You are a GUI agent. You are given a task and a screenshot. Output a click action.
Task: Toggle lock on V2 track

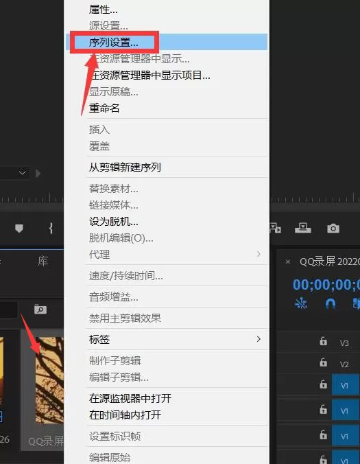pyautogui.click(x=324, y=362)
